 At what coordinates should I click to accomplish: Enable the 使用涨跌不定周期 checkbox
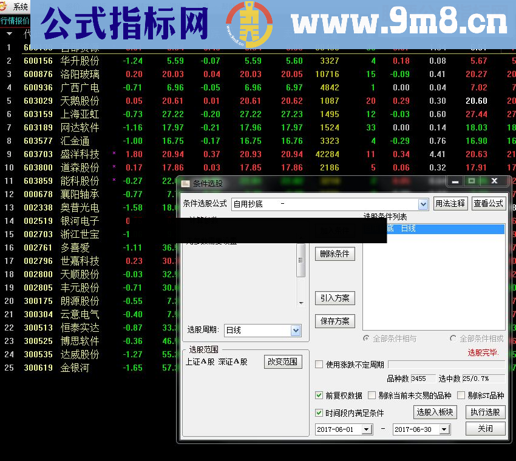pyautogui.click(x=319, y=365)
